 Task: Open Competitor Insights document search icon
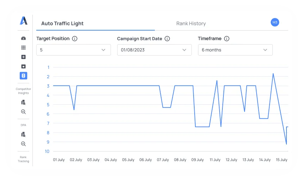(24, 102)
